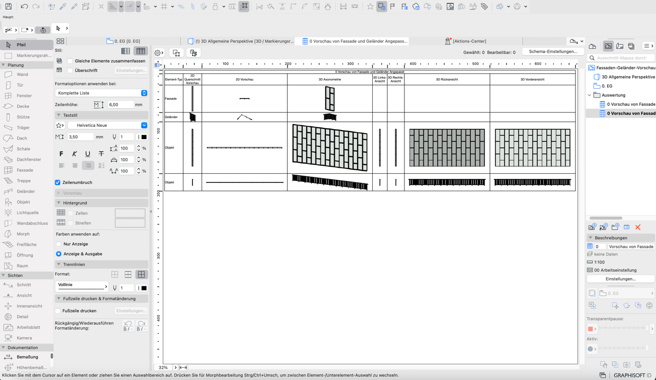Screen dimensions: 656x380
Task: Click the Schema-Einstellungen... button
Action: [x=553, y=52]
